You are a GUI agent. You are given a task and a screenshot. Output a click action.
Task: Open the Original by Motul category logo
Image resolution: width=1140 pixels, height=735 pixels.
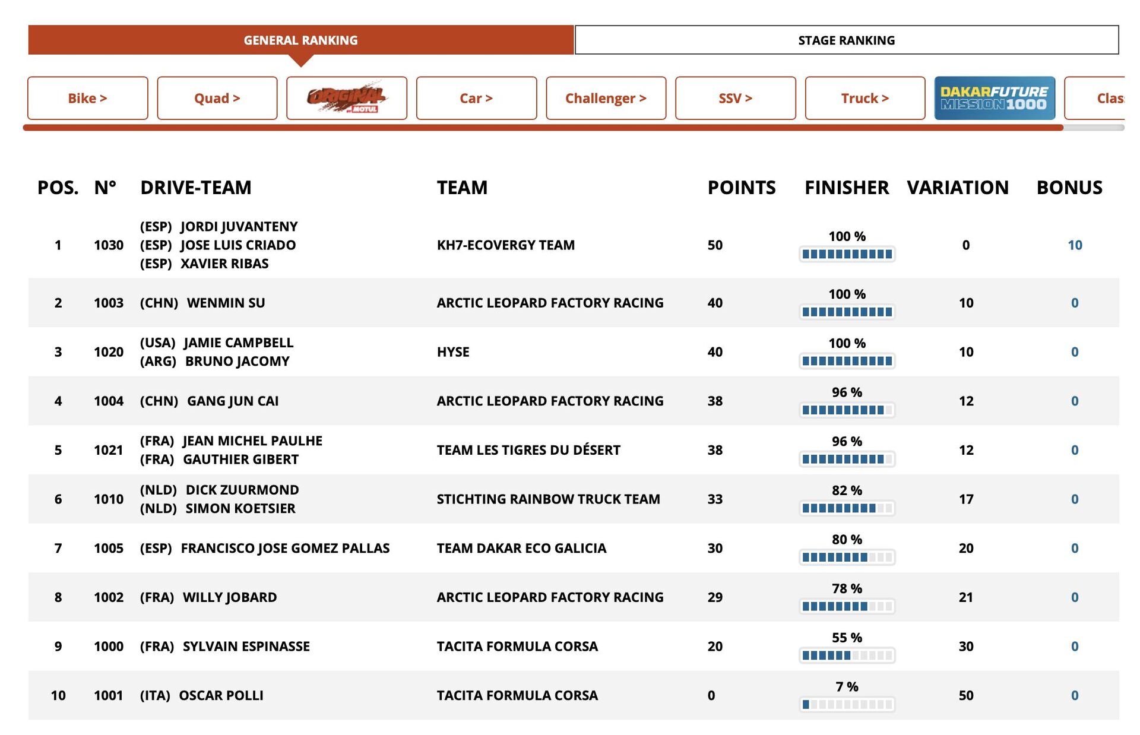(x=347, y=98)
